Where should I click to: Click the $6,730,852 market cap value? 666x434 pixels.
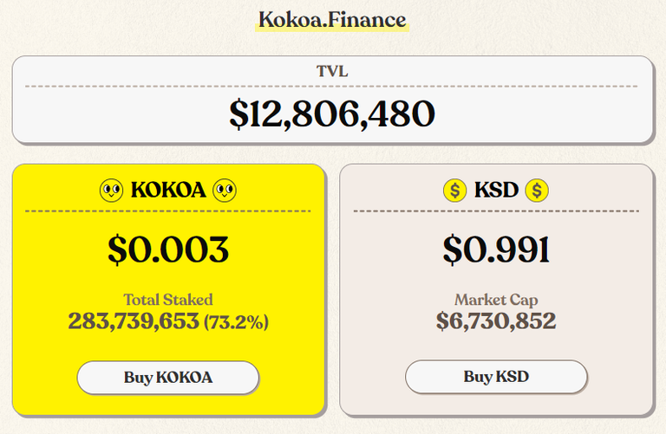(496, 321)
